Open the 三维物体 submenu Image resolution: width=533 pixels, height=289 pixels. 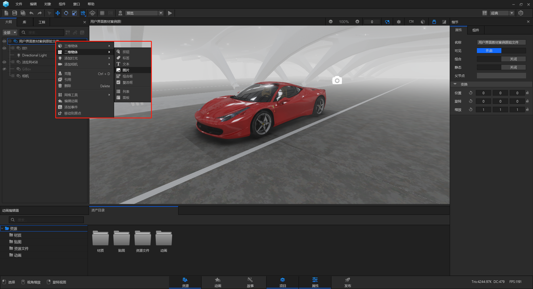[85, 46]
